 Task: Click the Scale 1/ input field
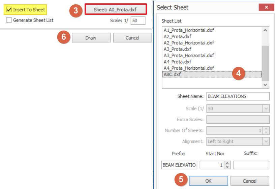coord(138,21)
